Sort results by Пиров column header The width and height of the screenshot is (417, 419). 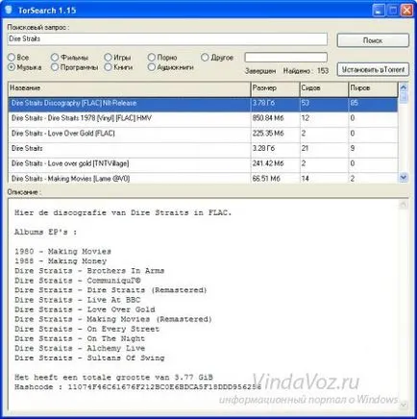373,88
